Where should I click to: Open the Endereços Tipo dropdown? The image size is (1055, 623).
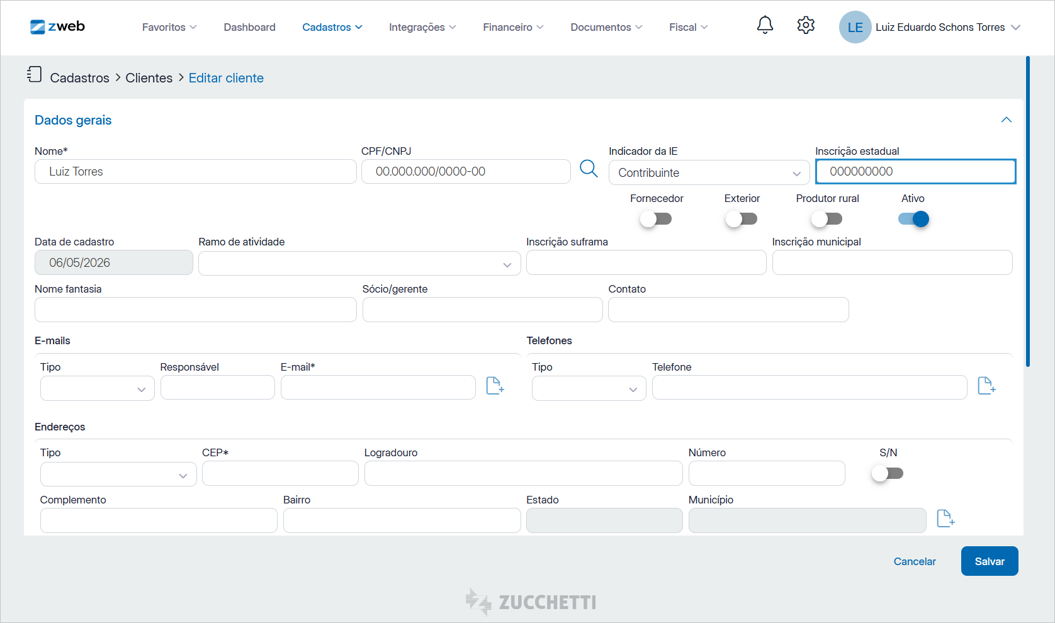118,474
